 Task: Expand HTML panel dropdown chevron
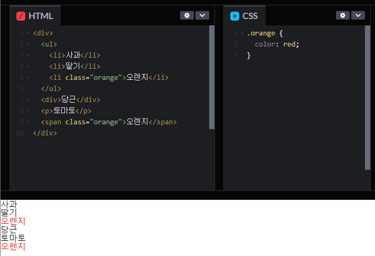tap(202, 15)
